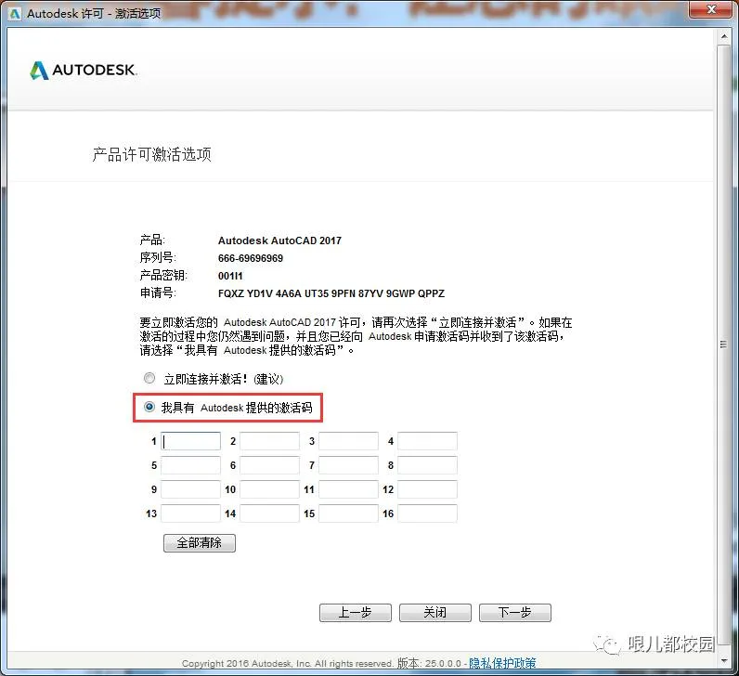The height and width of the screenshot is (676, 739).
Task: Focus activation code field 14
Action: (x=269, y=513)
